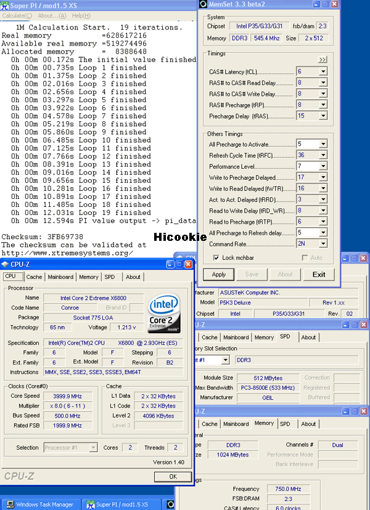Toggle the Lock mchbar checkbox
370x510 pixels.
216,257
